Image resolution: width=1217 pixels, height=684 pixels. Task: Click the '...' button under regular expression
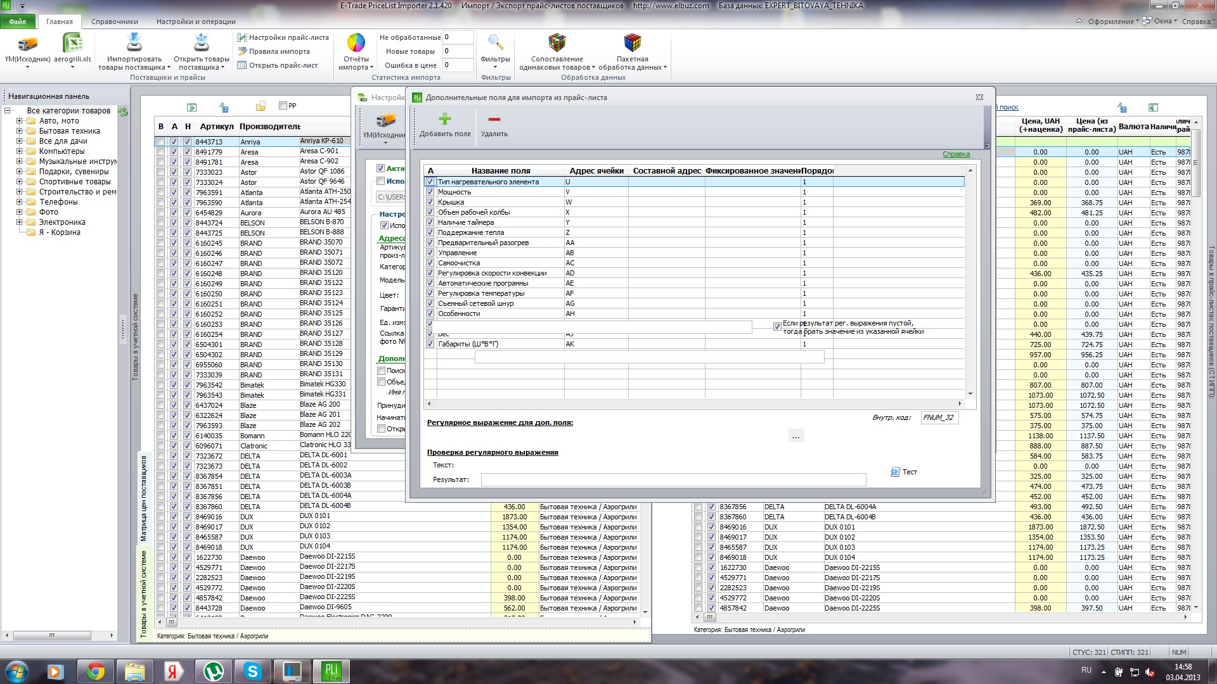795,436
